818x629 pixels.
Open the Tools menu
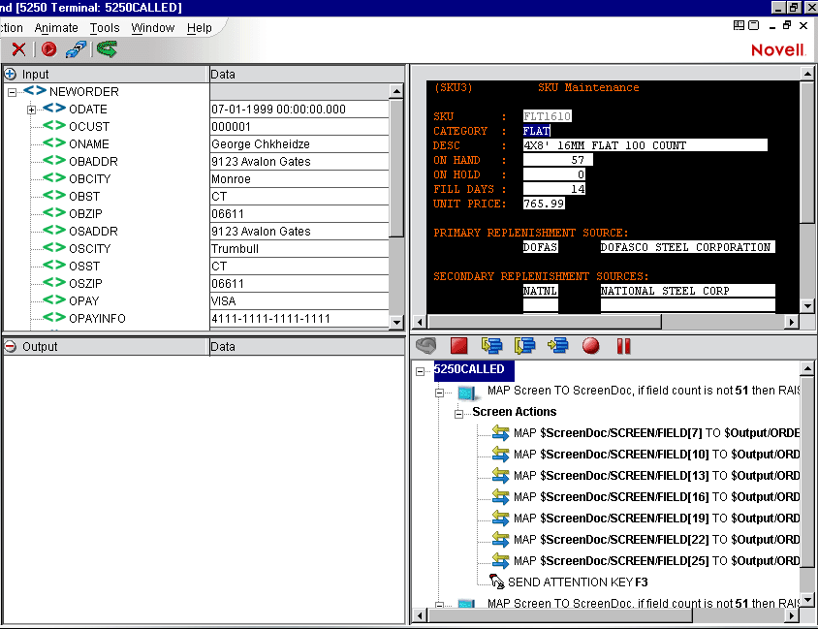pos(105,28)
